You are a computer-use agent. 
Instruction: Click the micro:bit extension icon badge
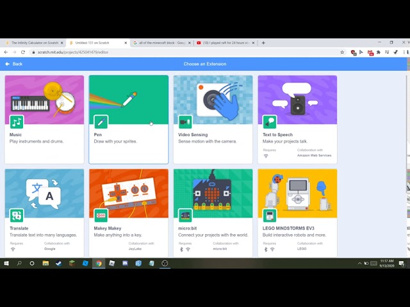[185, 215]
